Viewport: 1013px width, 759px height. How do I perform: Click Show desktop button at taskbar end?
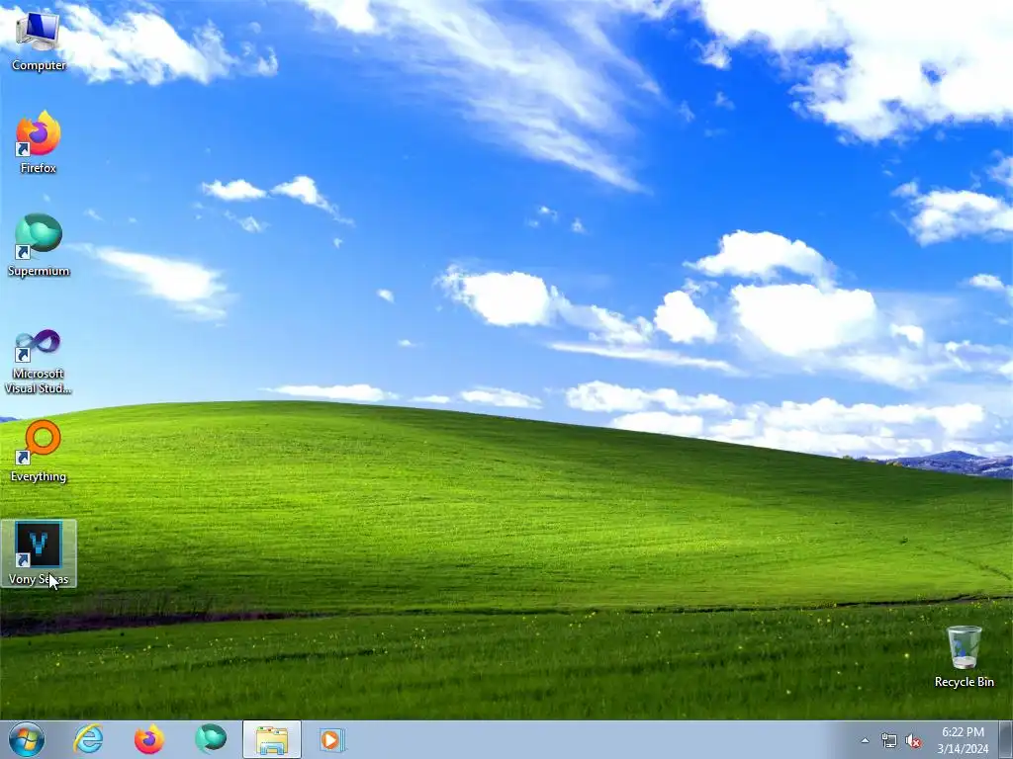tap(1006, 739)
